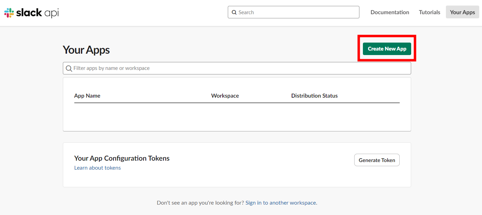Click the Filter apps by name or workspace field

pyautogui.click(x=240, y=68)
